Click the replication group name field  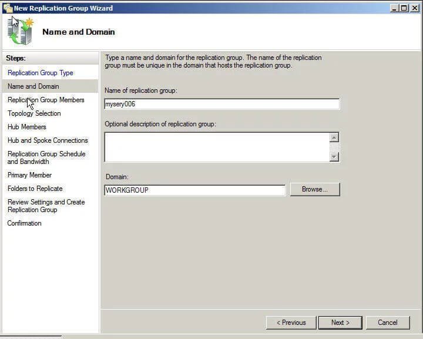coord(221,104)
